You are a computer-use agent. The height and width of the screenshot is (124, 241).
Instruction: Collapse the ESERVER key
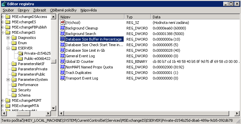(x=8, y=48)
